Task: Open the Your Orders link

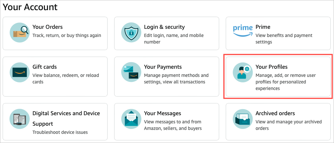Action: pos(48,27)
